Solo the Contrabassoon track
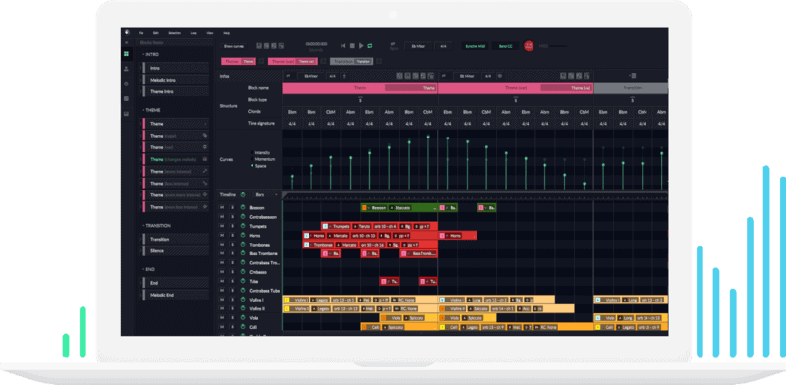This screenshot has width=786, height=385. pyautogui.click(x=232, y=217)
